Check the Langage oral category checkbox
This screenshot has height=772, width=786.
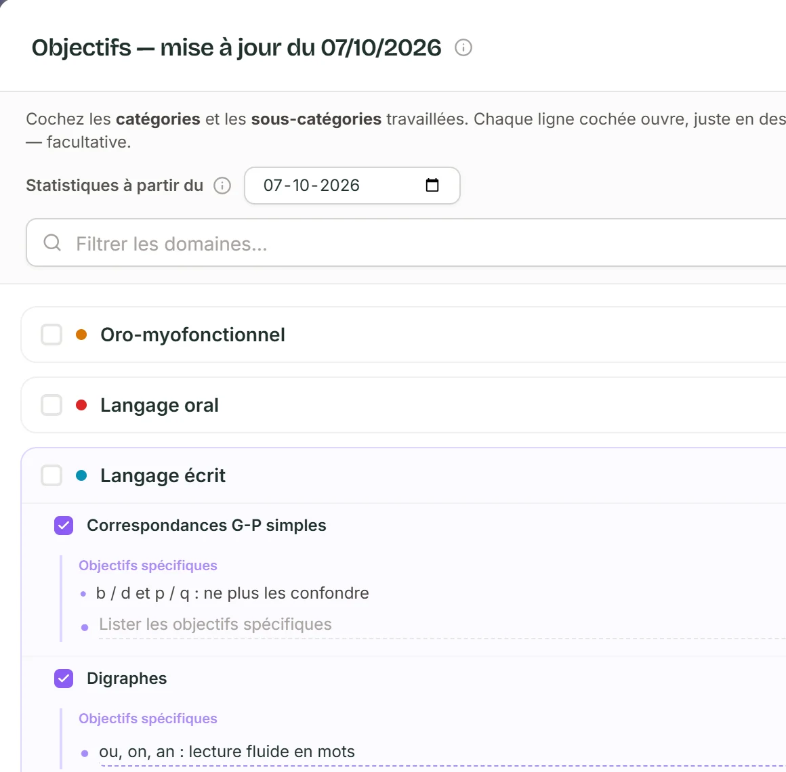(x=51, y=405)
